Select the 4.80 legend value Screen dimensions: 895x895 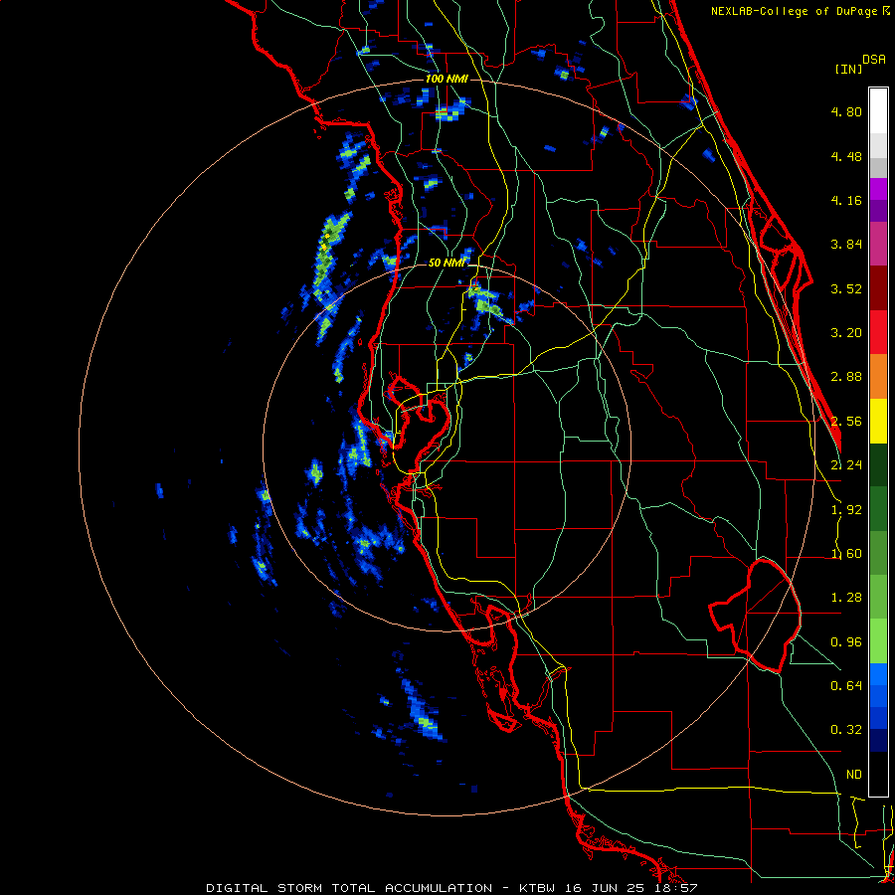(846, 111)
